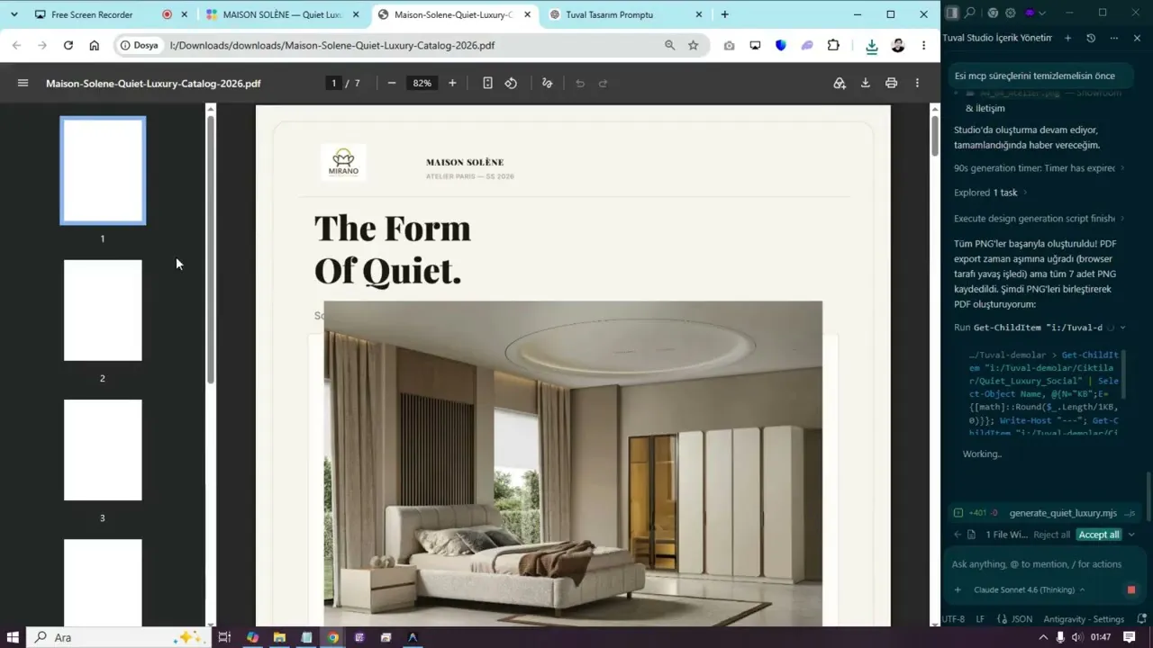Bookmark this page with star icon
This screenshot has width=1153, height=648.
click(x=693, y=45)
